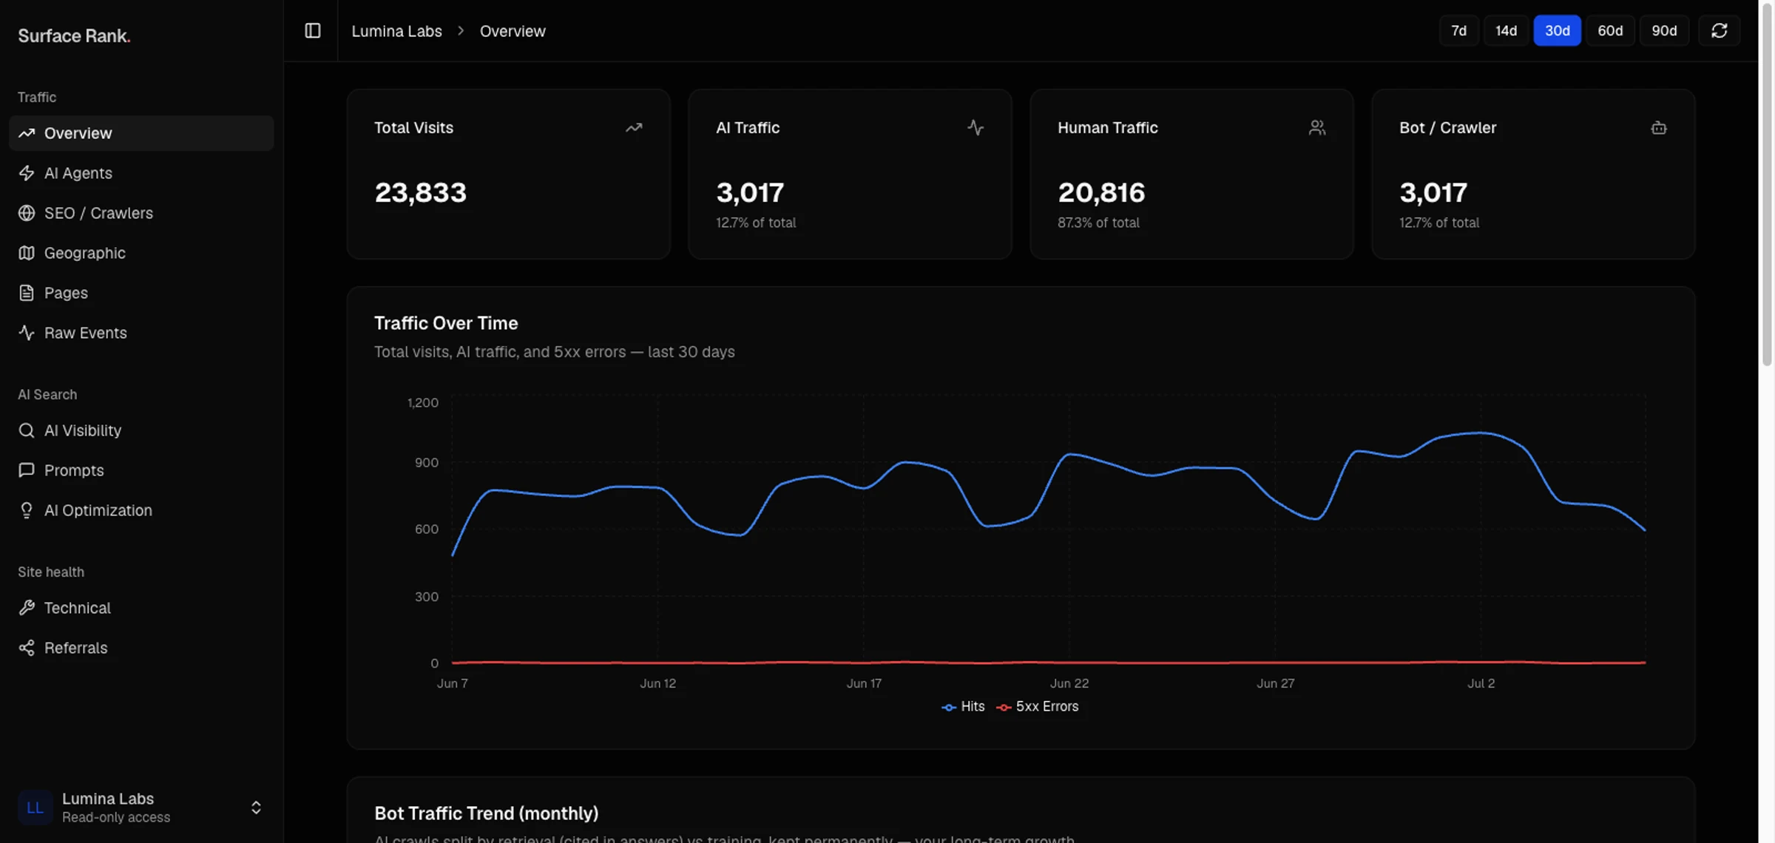Open the Pages section

coord(141,293)
